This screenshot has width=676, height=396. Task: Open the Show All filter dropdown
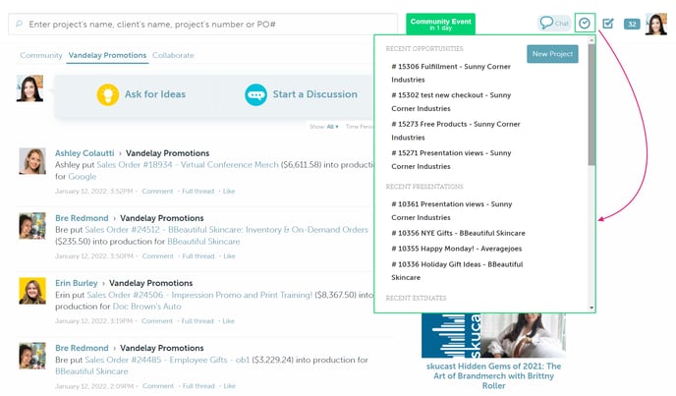coord(324,127)
